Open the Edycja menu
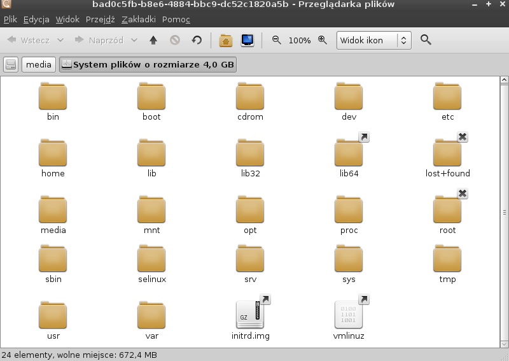The width and height of the screenshot is (509, 361). (x=36, y=20)
